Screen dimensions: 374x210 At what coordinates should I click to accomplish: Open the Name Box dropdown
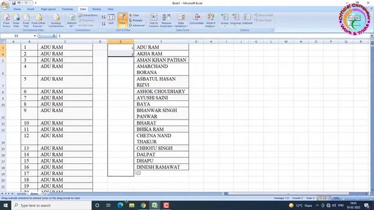coord(35,36)
